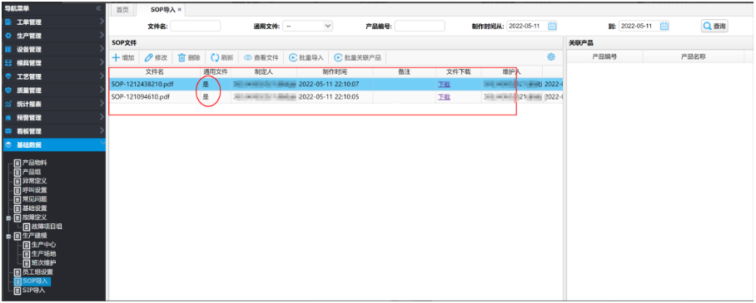
Task: Select row SOP-1212438210.pdf
Action: point(336,84)
